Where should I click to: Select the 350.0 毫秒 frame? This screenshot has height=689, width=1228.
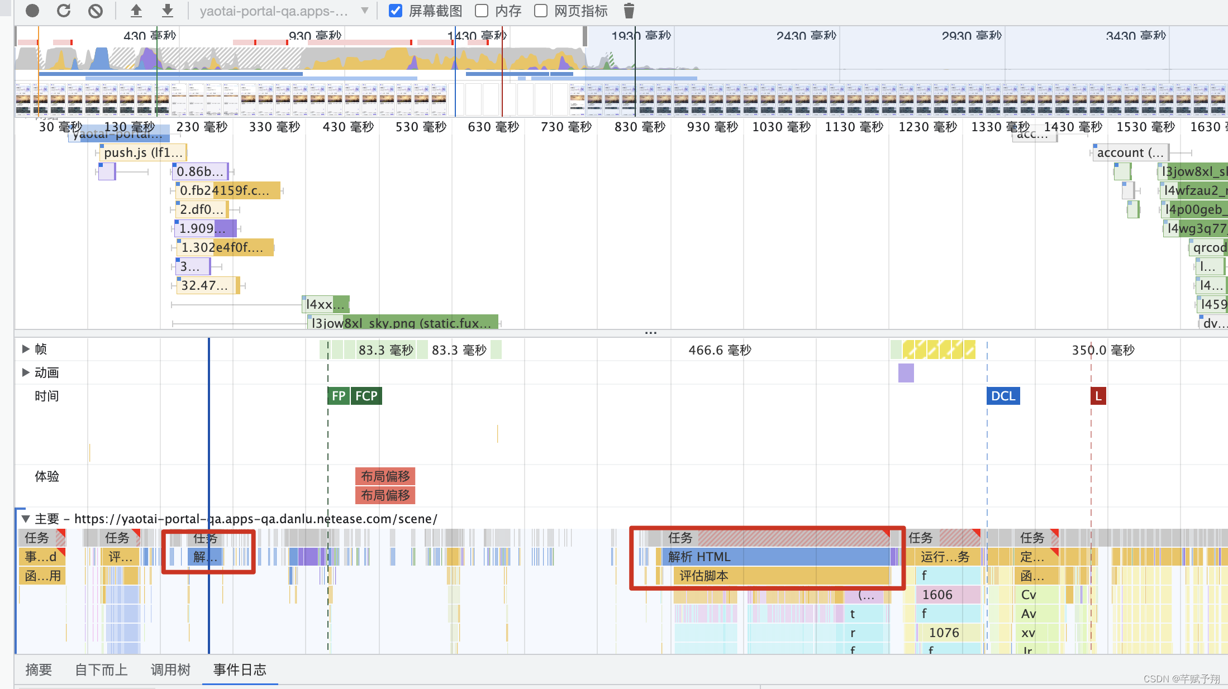(x=1103, y=350)
